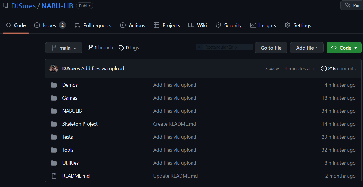Switch to the Code tab
Image resolution: width=363 pixels, height=187 pixels.
click(16, 25)
